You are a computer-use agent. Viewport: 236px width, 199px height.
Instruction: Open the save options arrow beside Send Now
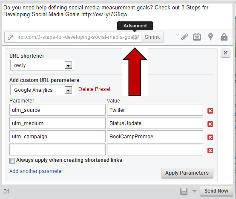coord(194,191)
